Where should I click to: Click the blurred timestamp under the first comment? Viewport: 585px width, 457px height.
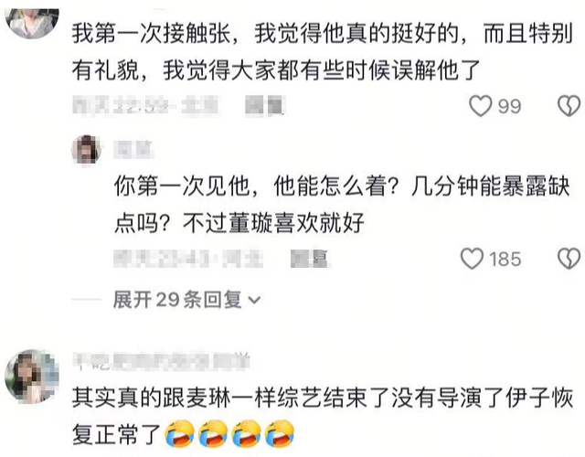[x=146, y=106]
